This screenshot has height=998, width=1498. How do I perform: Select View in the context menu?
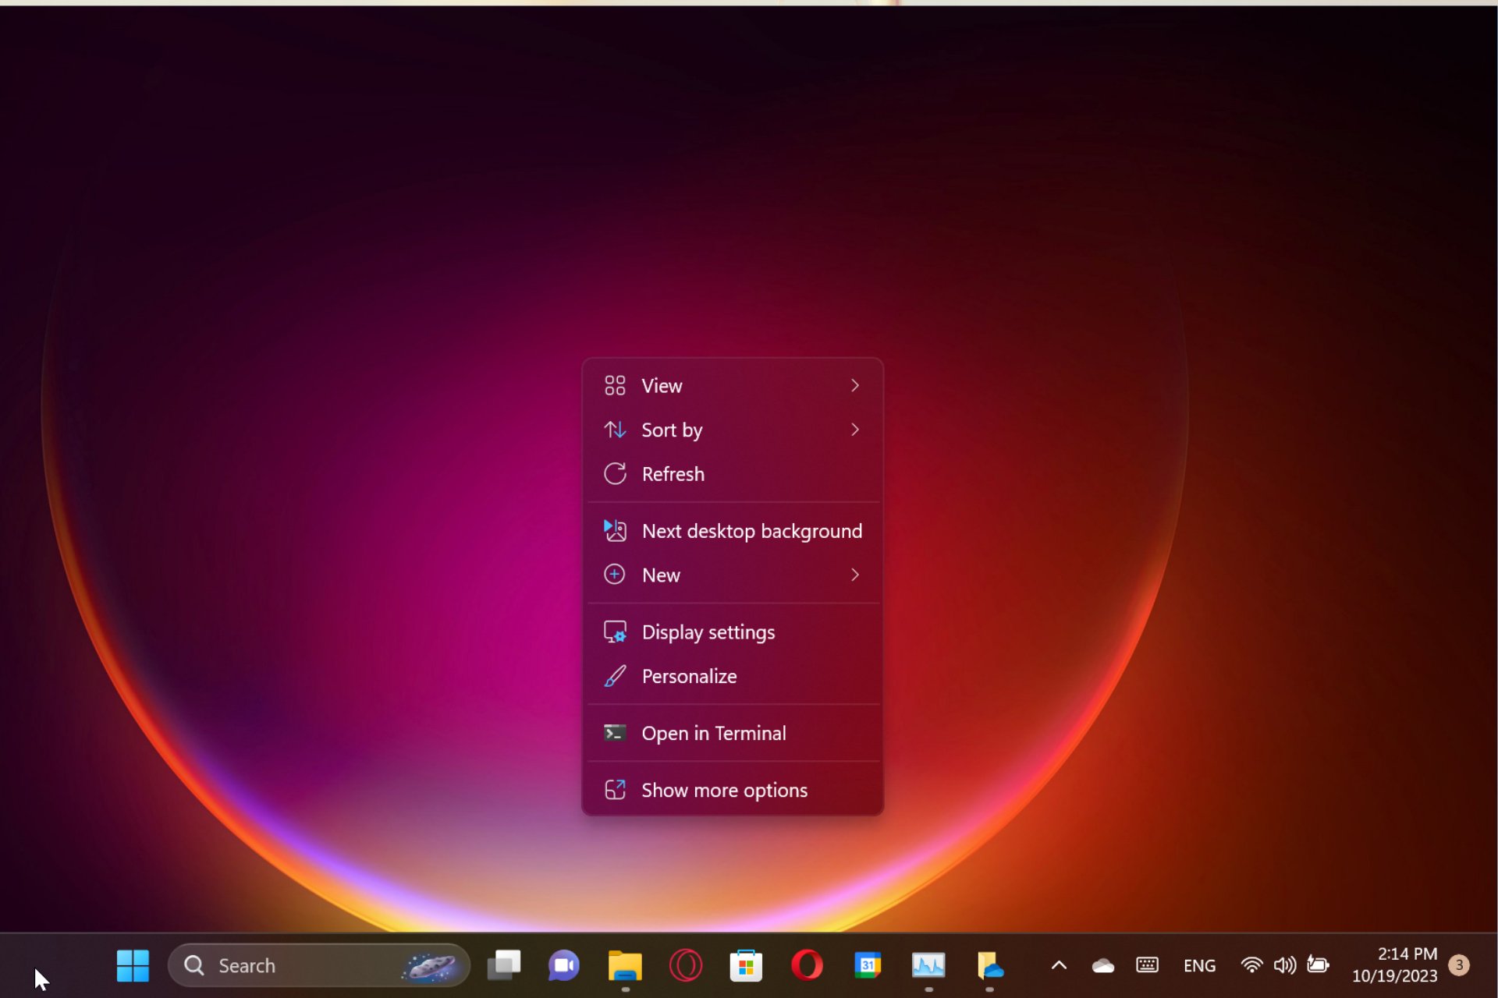[x=733, y=386]
